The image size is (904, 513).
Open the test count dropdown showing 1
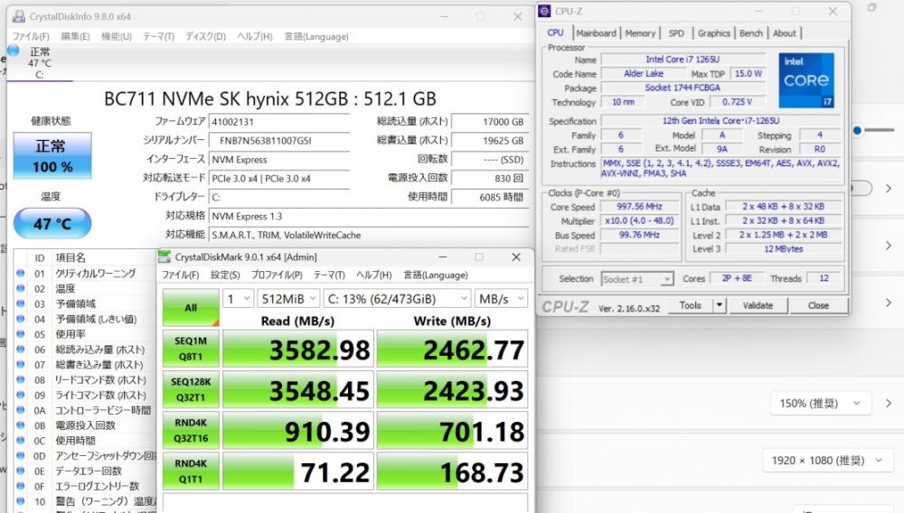tap(238, 299)
